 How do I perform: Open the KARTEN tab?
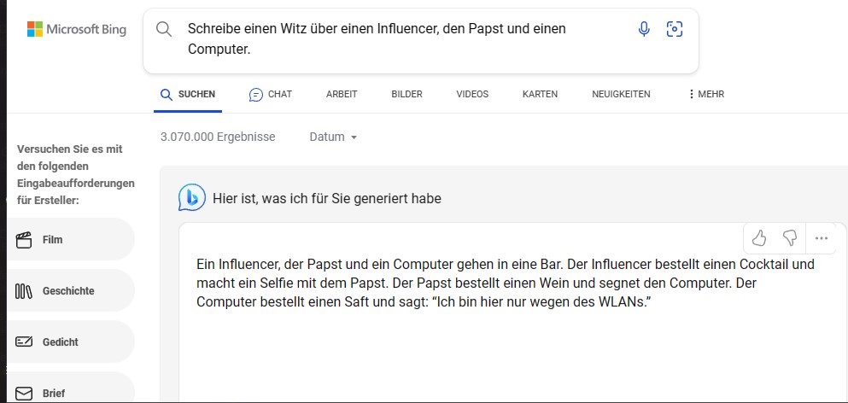(x=540, y=94)
